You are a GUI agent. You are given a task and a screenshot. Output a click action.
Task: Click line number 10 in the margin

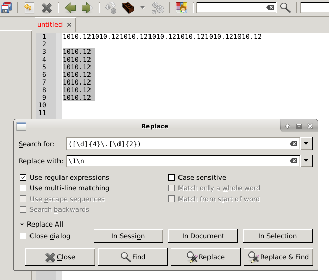click(42, 105)
